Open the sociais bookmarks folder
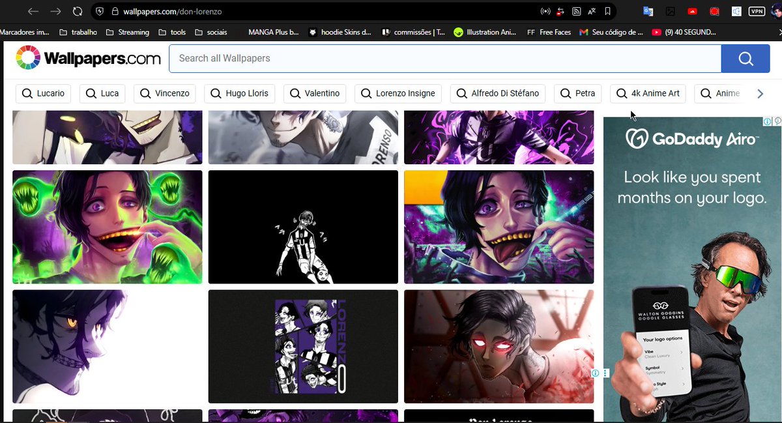782x423 pixels. point(210,32)
